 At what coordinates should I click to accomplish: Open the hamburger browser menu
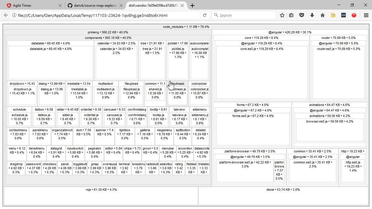click(x=366, y=15)
